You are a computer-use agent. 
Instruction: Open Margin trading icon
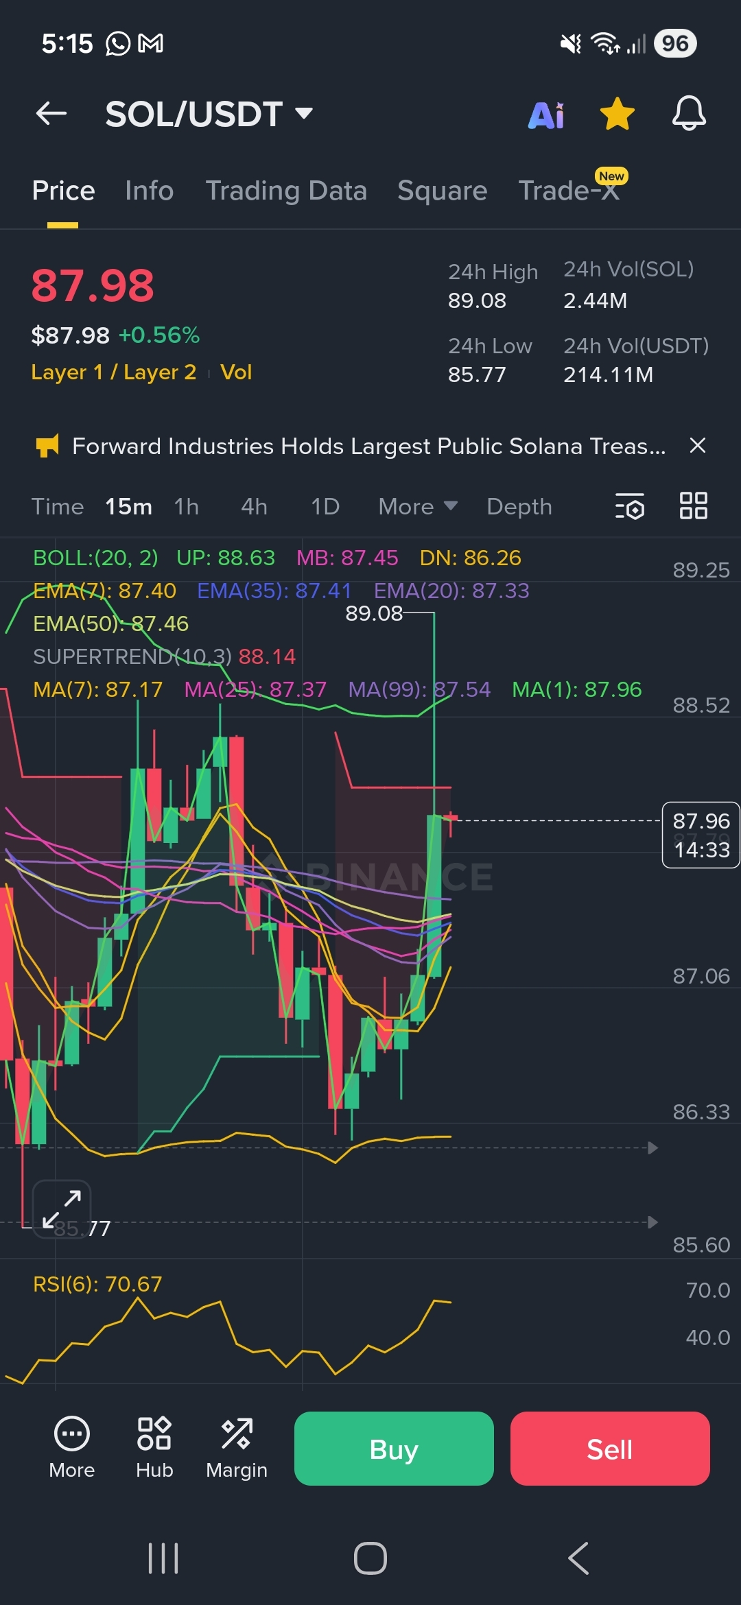coord(237,1447)
